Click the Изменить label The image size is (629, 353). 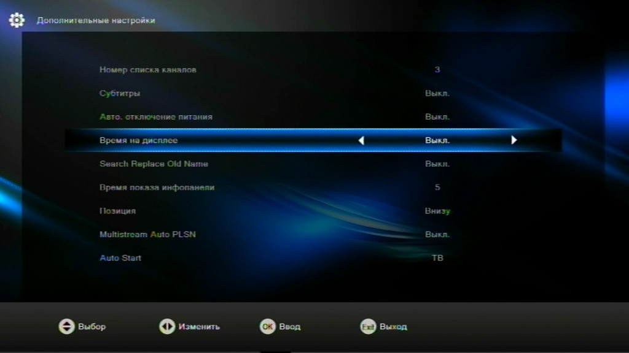[x=199, y=327]
